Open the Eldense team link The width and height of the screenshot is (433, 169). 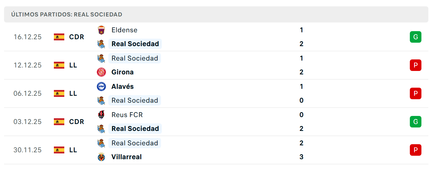coord(125,30)
